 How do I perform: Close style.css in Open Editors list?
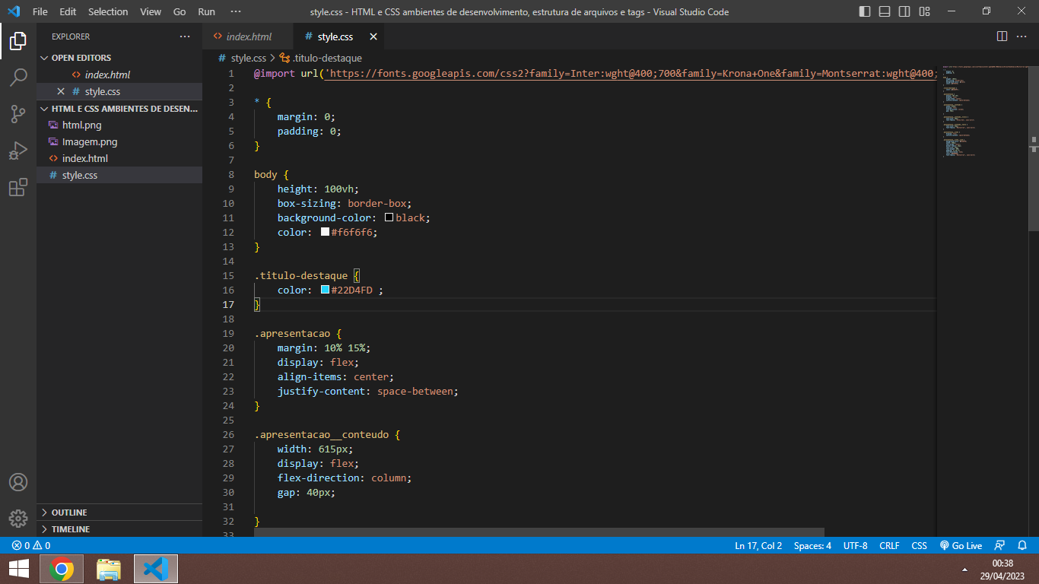pos(61,91)
